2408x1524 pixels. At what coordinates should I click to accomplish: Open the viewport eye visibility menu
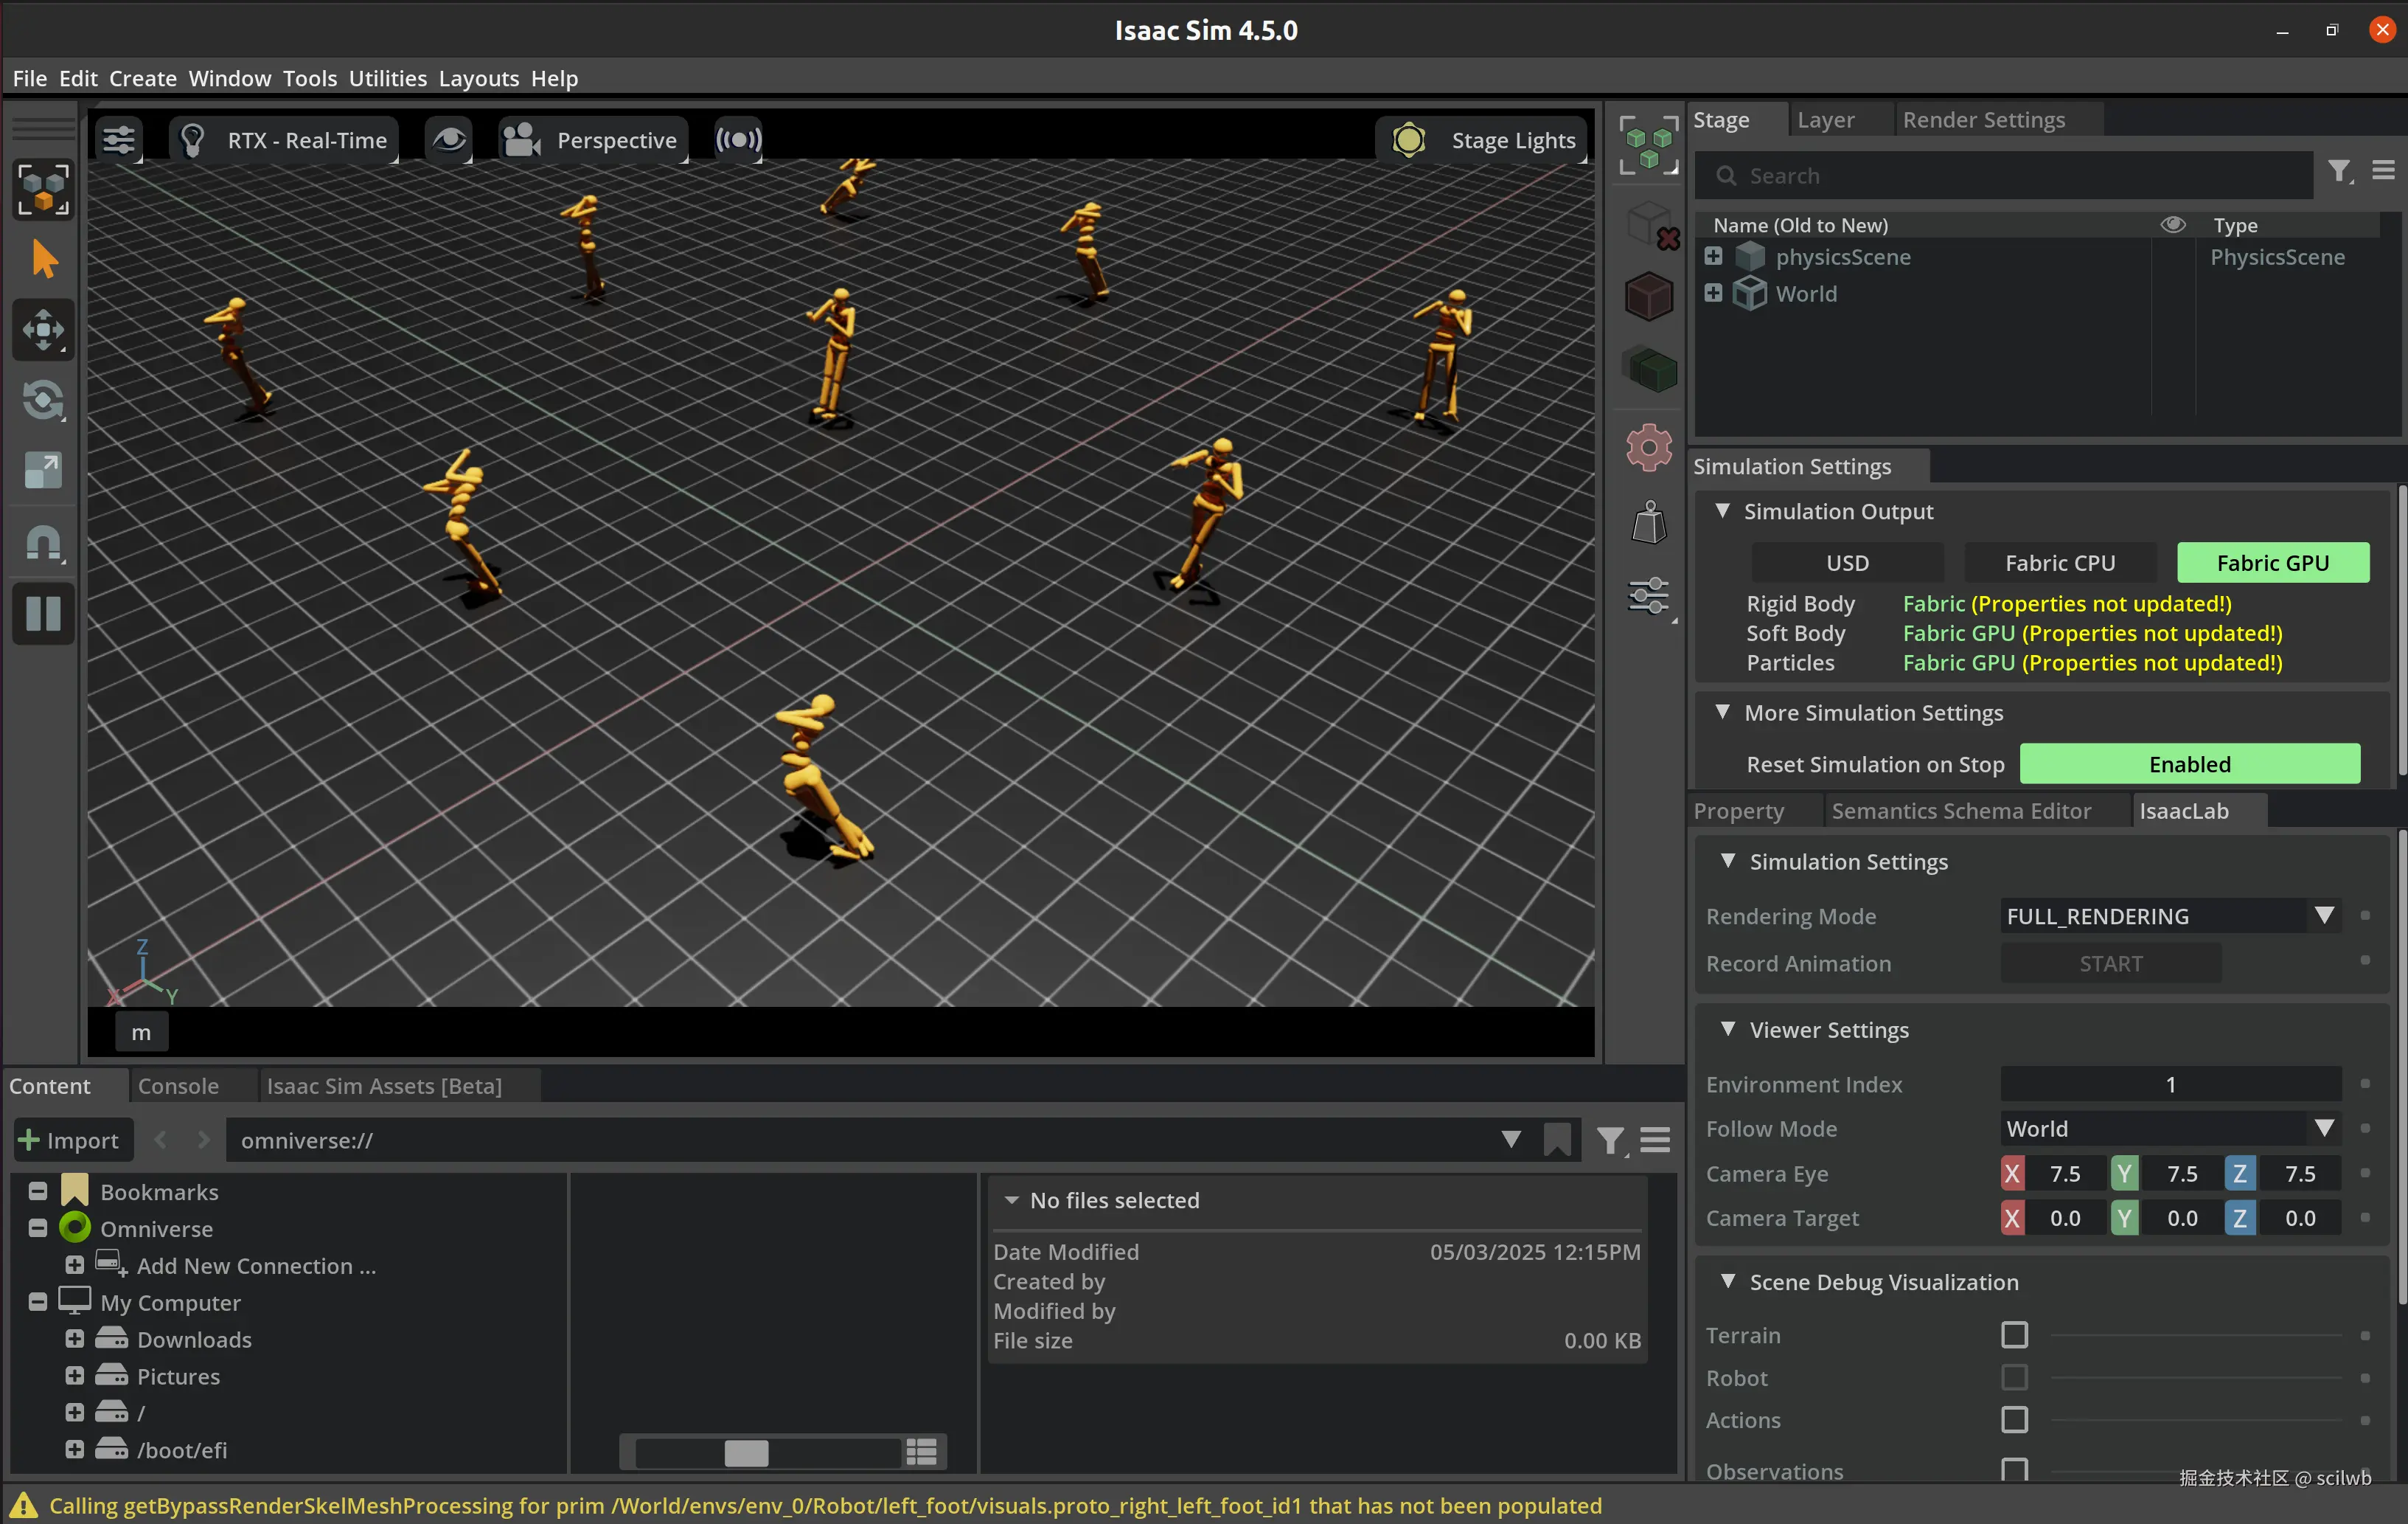pos(449,140)
